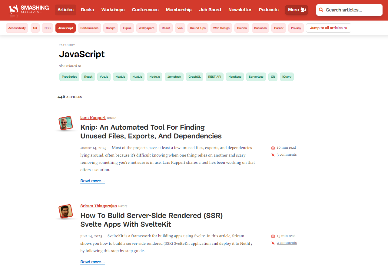Open the Podcasts page

[269, 10]
